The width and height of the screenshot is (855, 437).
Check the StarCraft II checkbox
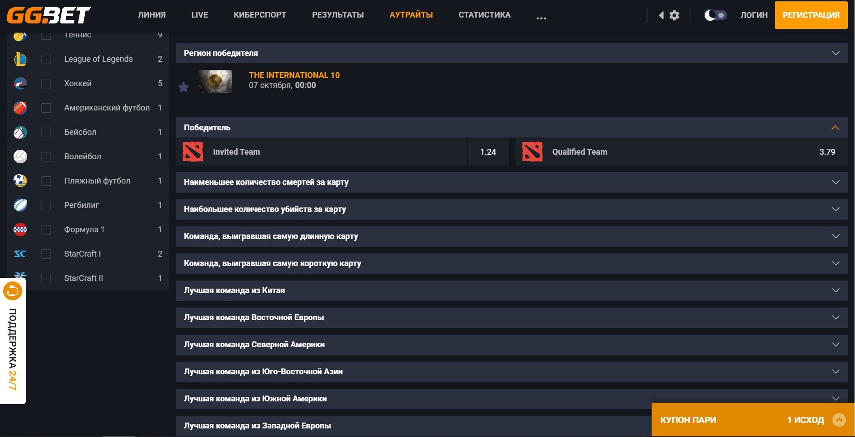point(46,278)
